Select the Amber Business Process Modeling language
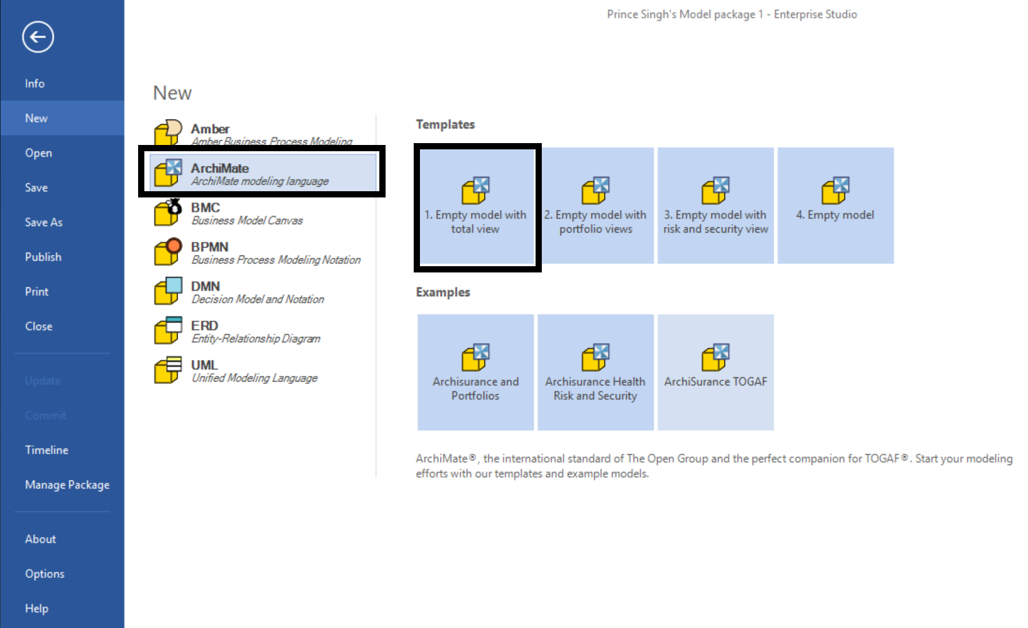 pos(250,132)
